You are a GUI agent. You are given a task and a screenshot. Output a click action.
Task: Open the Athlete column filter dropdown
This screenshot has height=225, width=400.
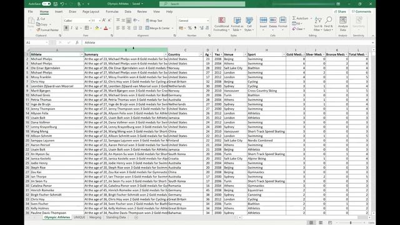coord(82,54)
